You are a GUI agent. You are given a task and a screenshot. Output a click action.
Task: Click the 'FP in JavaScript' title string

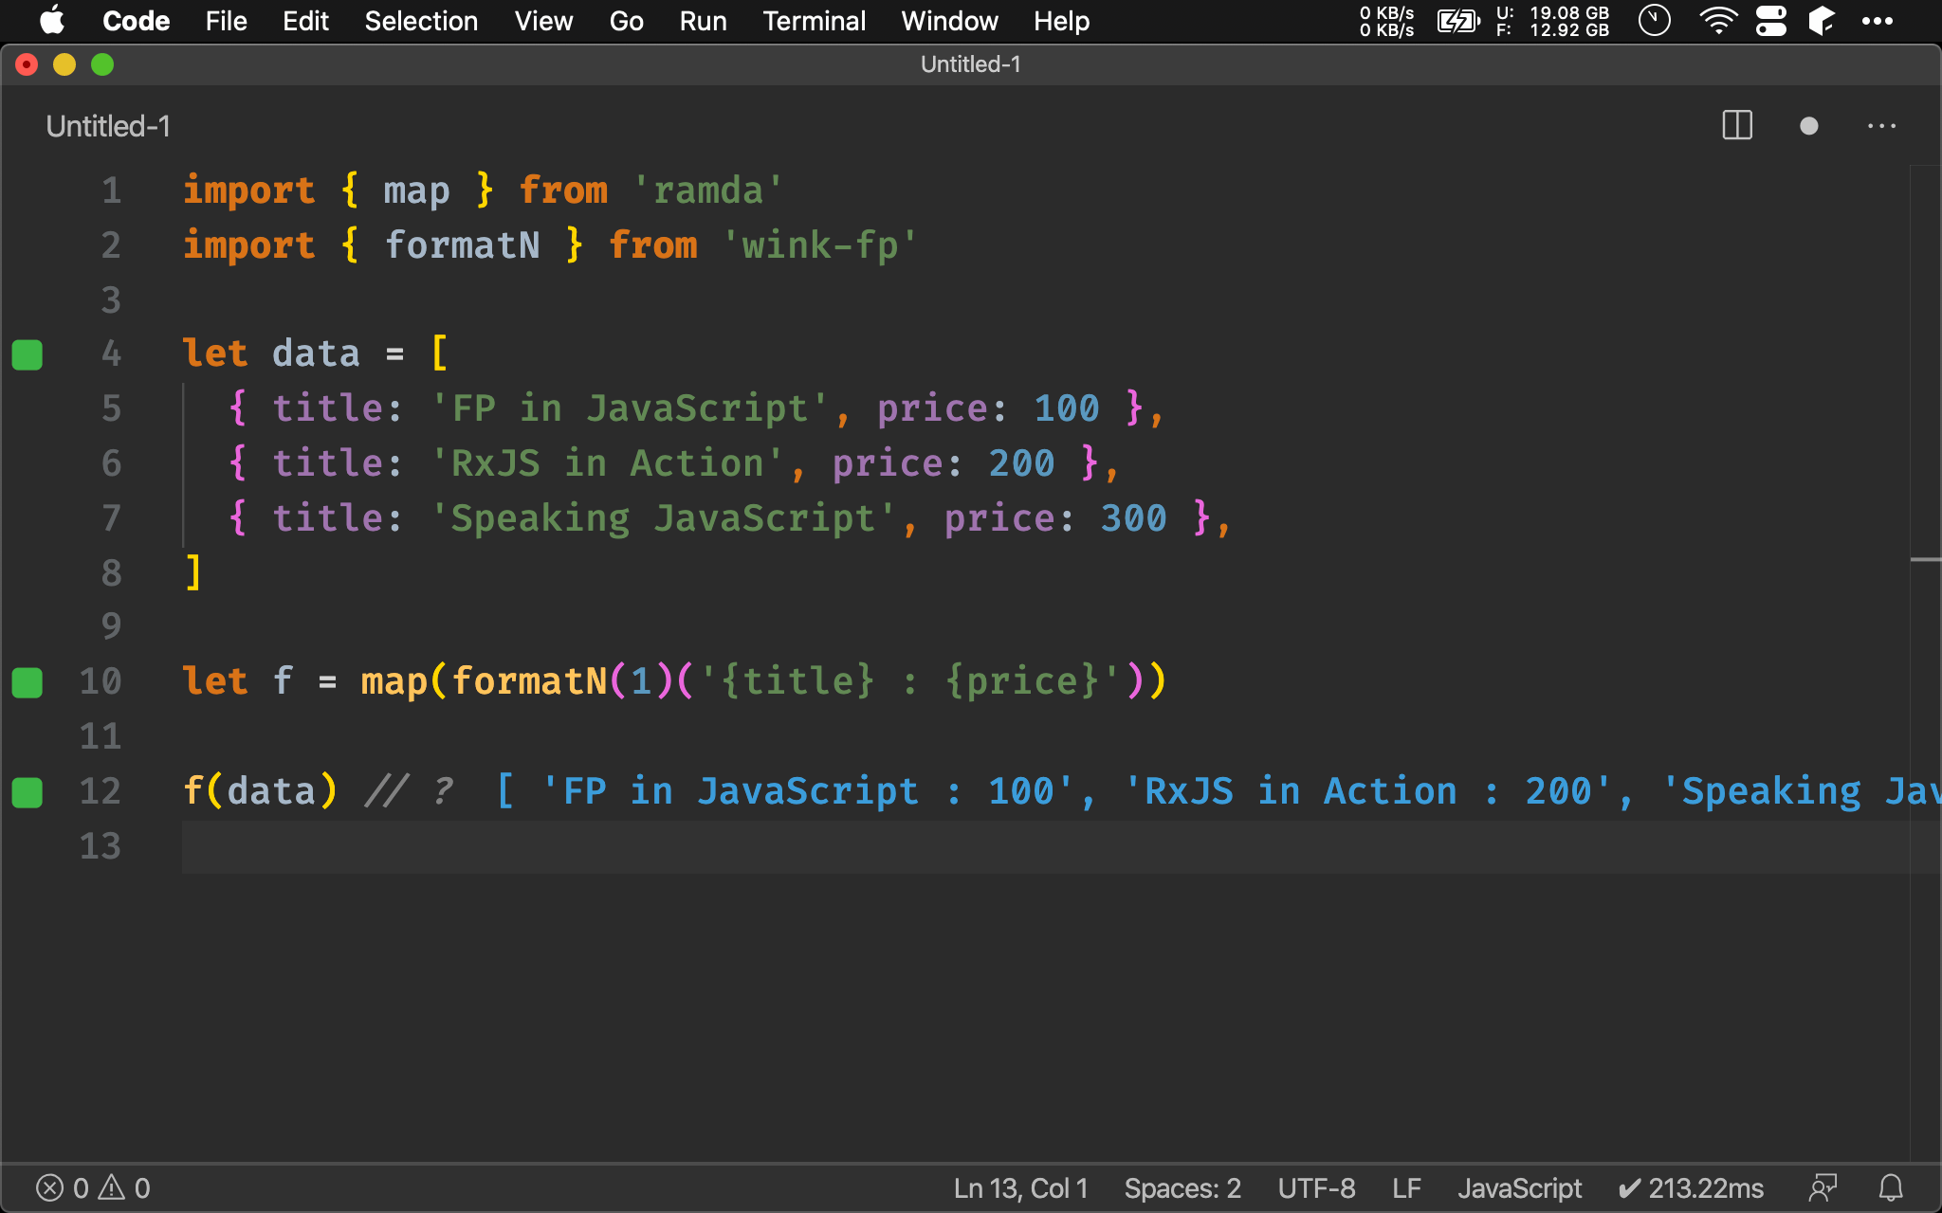(x=629, y=408)
